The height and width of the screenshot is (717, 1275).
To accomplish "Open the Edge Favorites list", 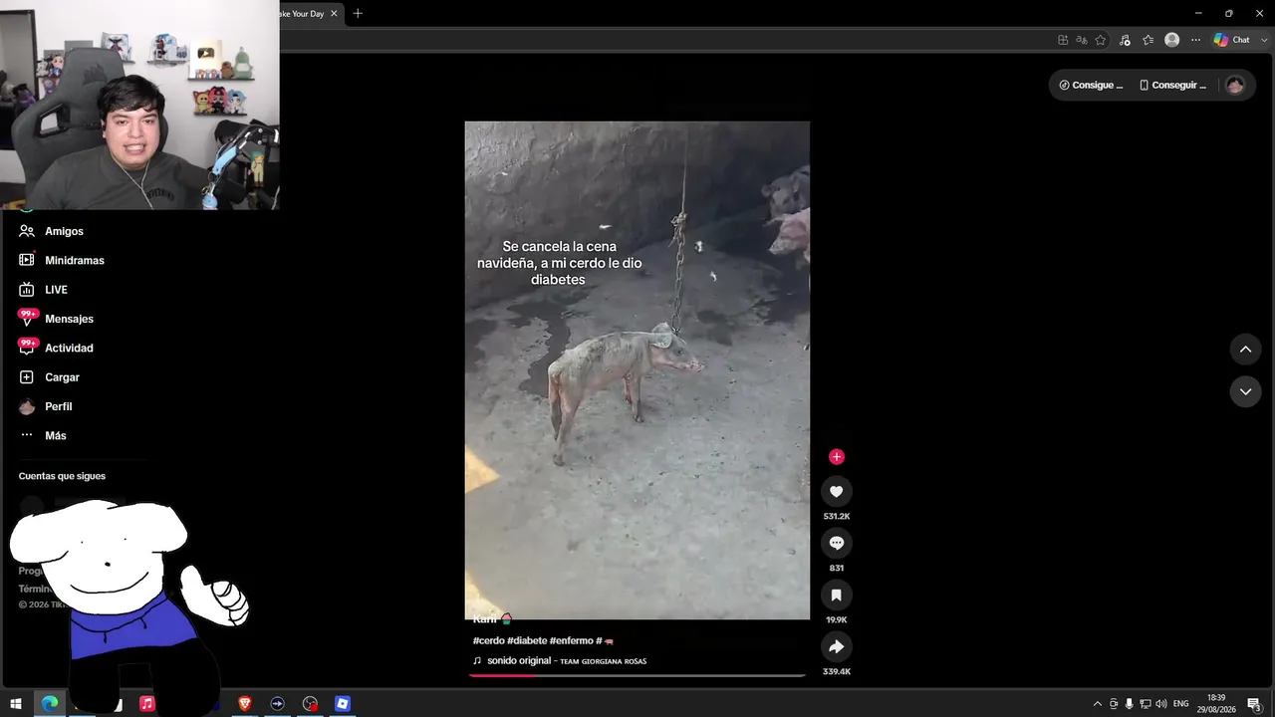I will click(1147, 40).
